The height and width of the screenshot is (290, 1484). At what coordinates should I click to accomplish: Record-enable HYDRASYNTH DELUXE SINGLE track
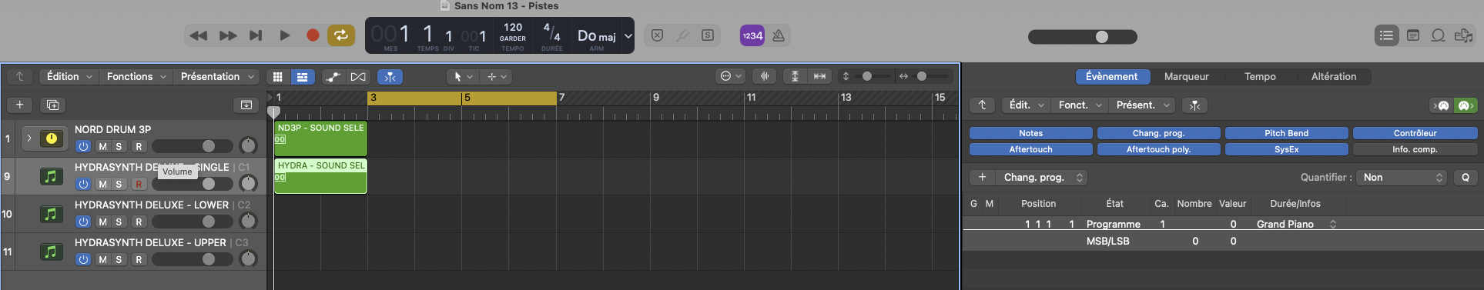point(139,184)
